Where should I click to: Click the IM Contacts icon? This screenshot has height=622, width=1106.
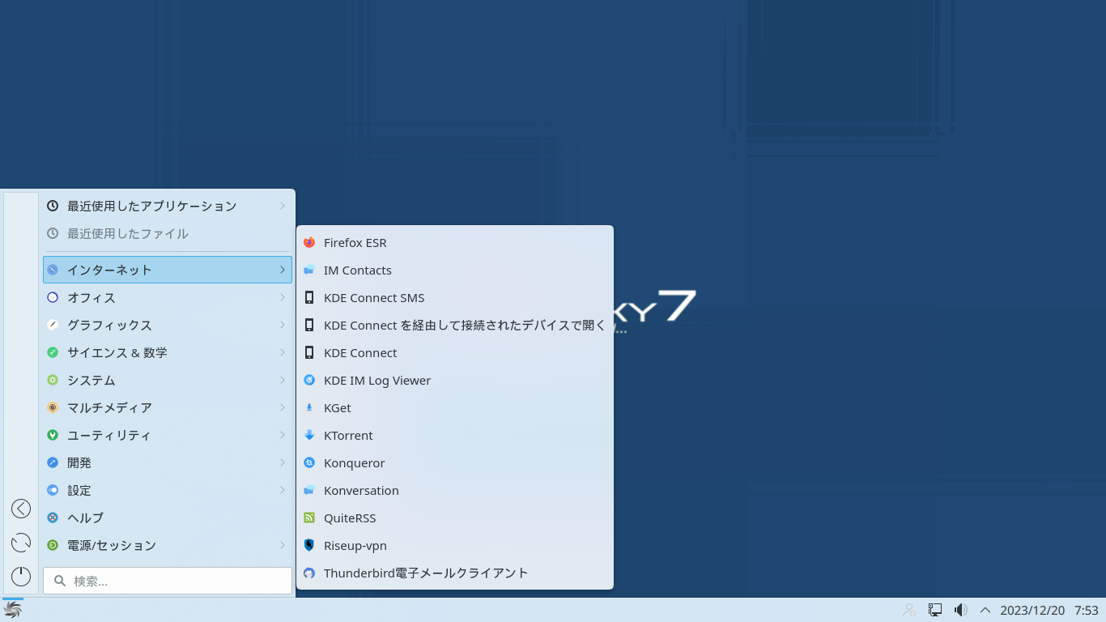pos(309,270)
